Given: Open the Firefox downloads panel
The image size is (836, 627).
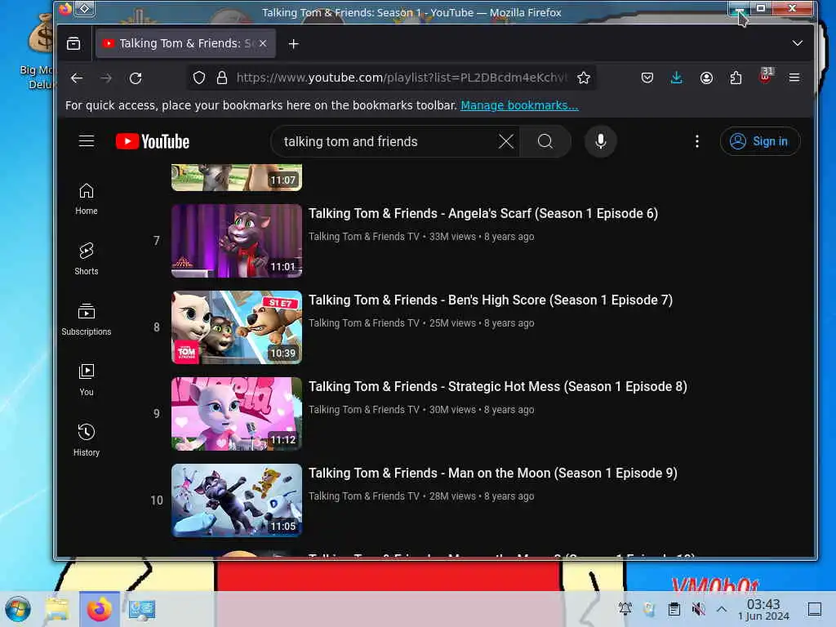Looking at the screenshot, I should coord(677,78).
